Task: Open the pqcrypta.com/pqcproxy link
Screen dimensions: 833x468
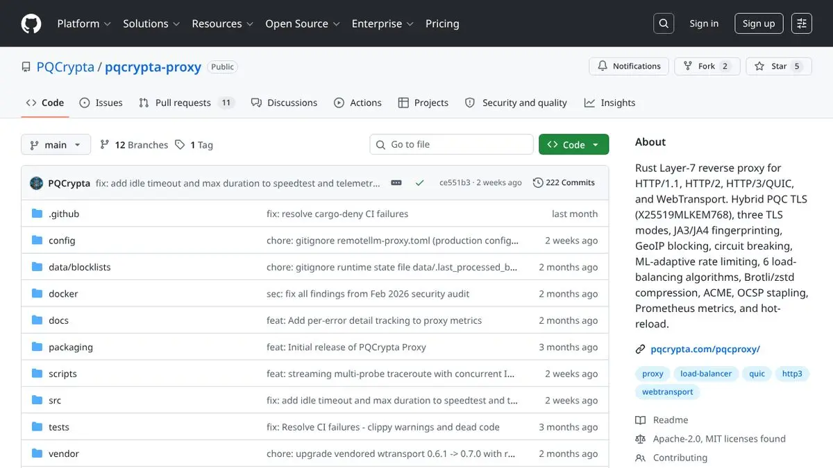Action: coord(705,349)
